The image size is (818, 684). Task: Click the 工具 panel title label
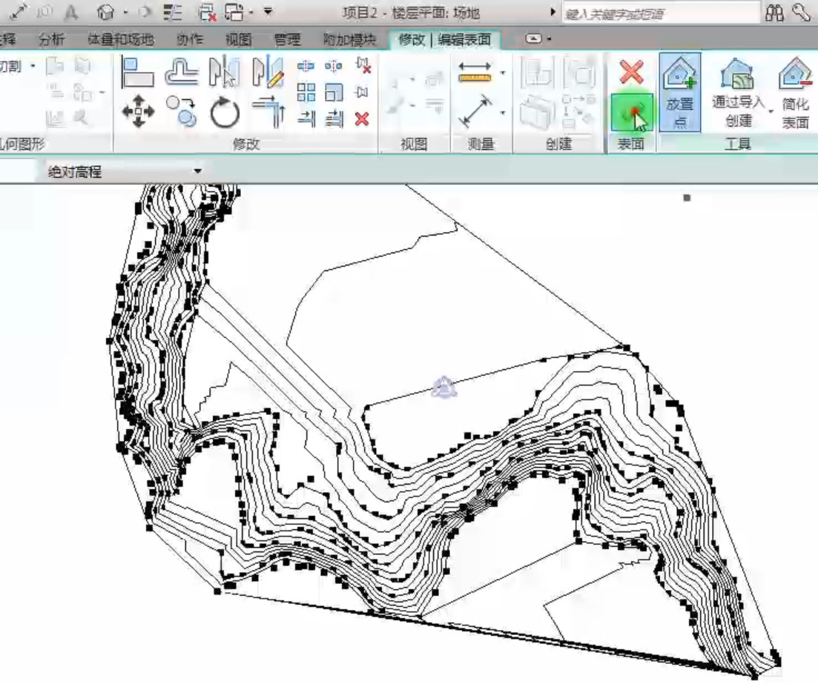tap(738, 144)
